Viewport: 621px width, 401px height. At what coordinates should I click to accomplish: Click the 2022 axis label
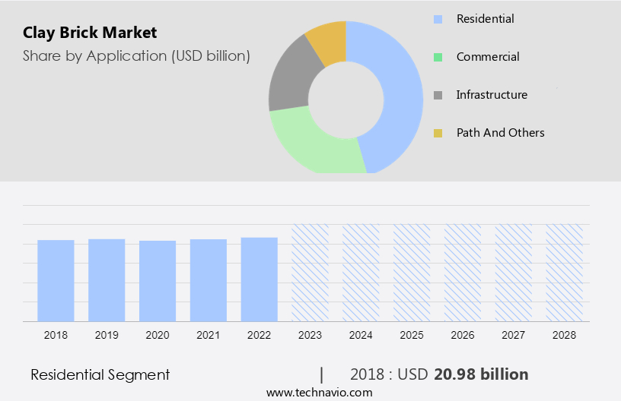coord(259,335)
